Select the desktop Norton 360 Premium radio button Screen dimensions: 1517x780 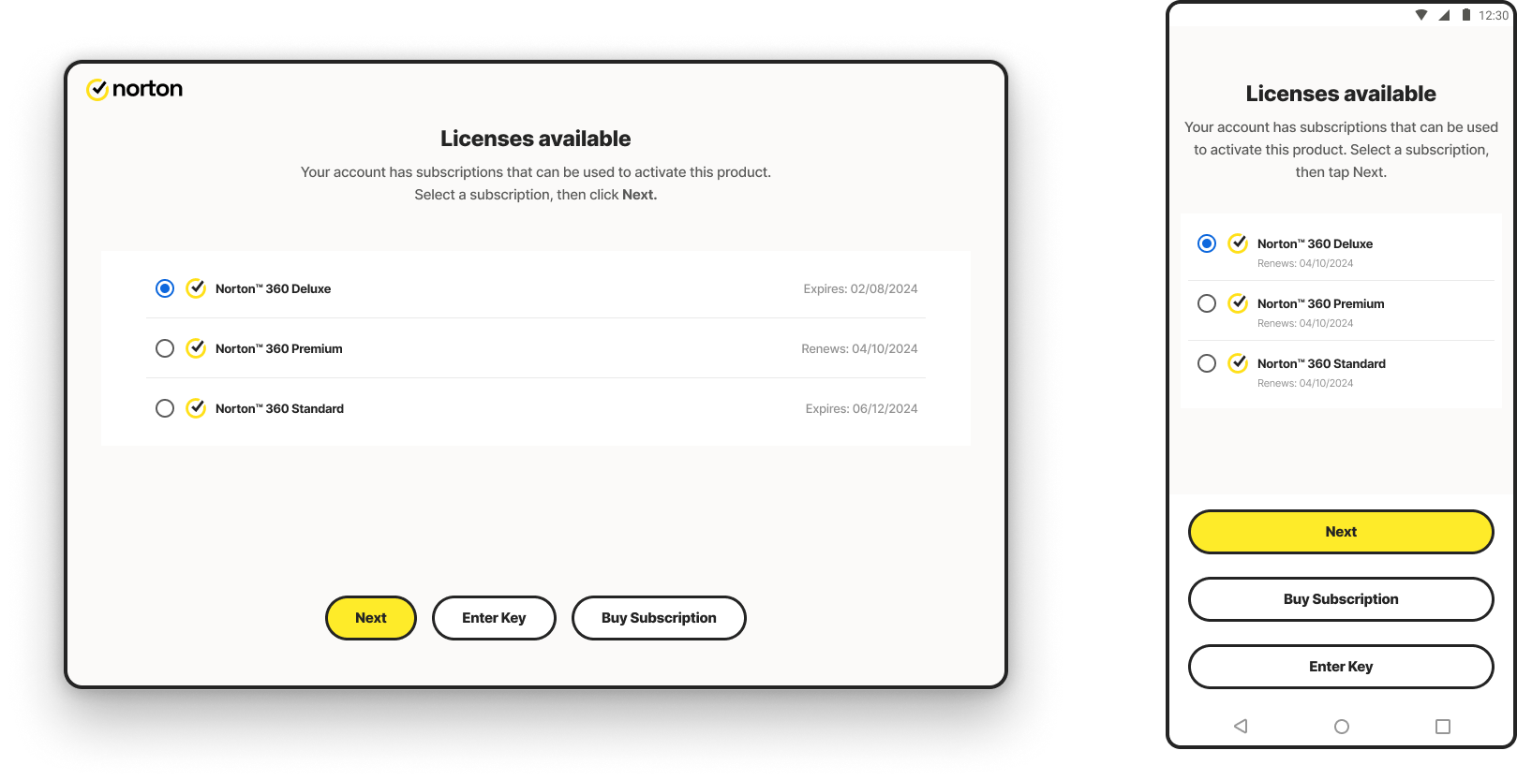pos(165,348)
